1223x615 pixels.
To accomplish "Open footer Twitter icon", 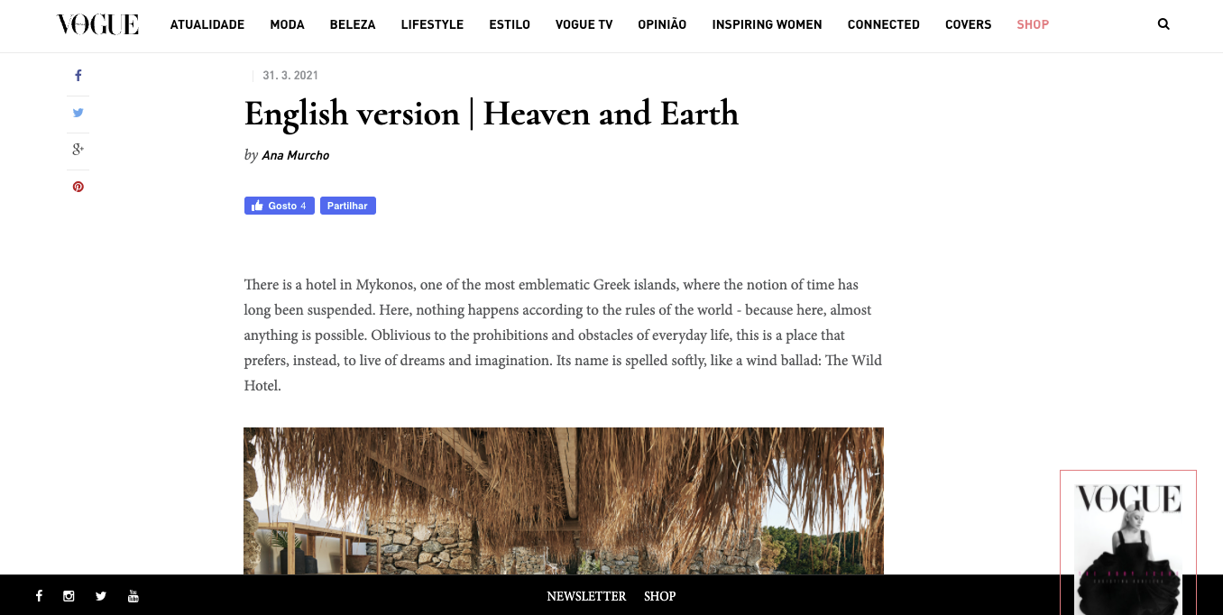I will 101,596.
